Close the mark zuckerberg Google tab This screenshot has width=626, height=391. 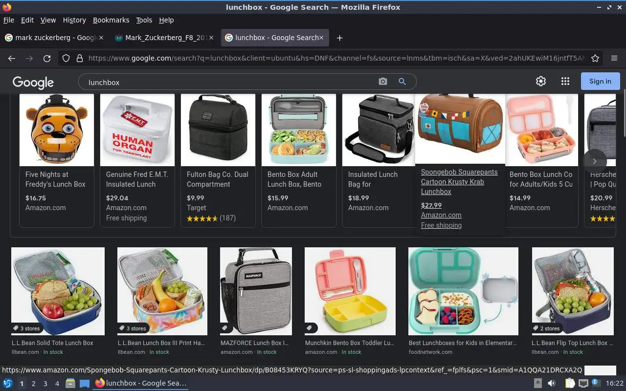pos(101,38)
